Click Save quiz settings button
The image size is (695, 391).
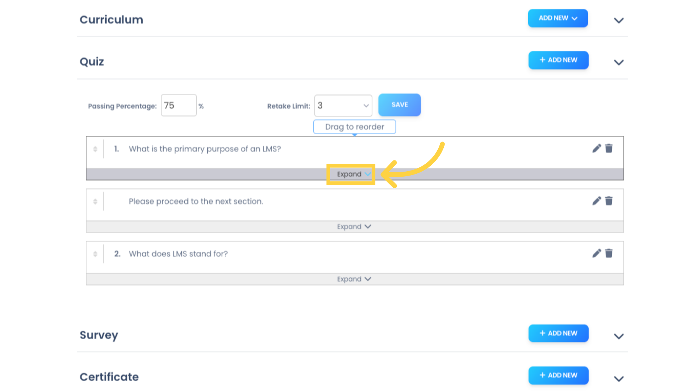coord(400,105)
